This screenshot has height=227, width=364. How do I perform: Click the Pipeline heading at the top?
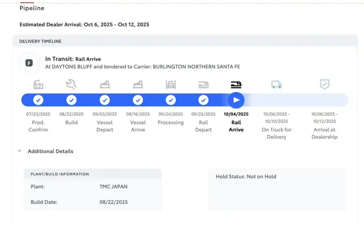click(x=32, y=8)
